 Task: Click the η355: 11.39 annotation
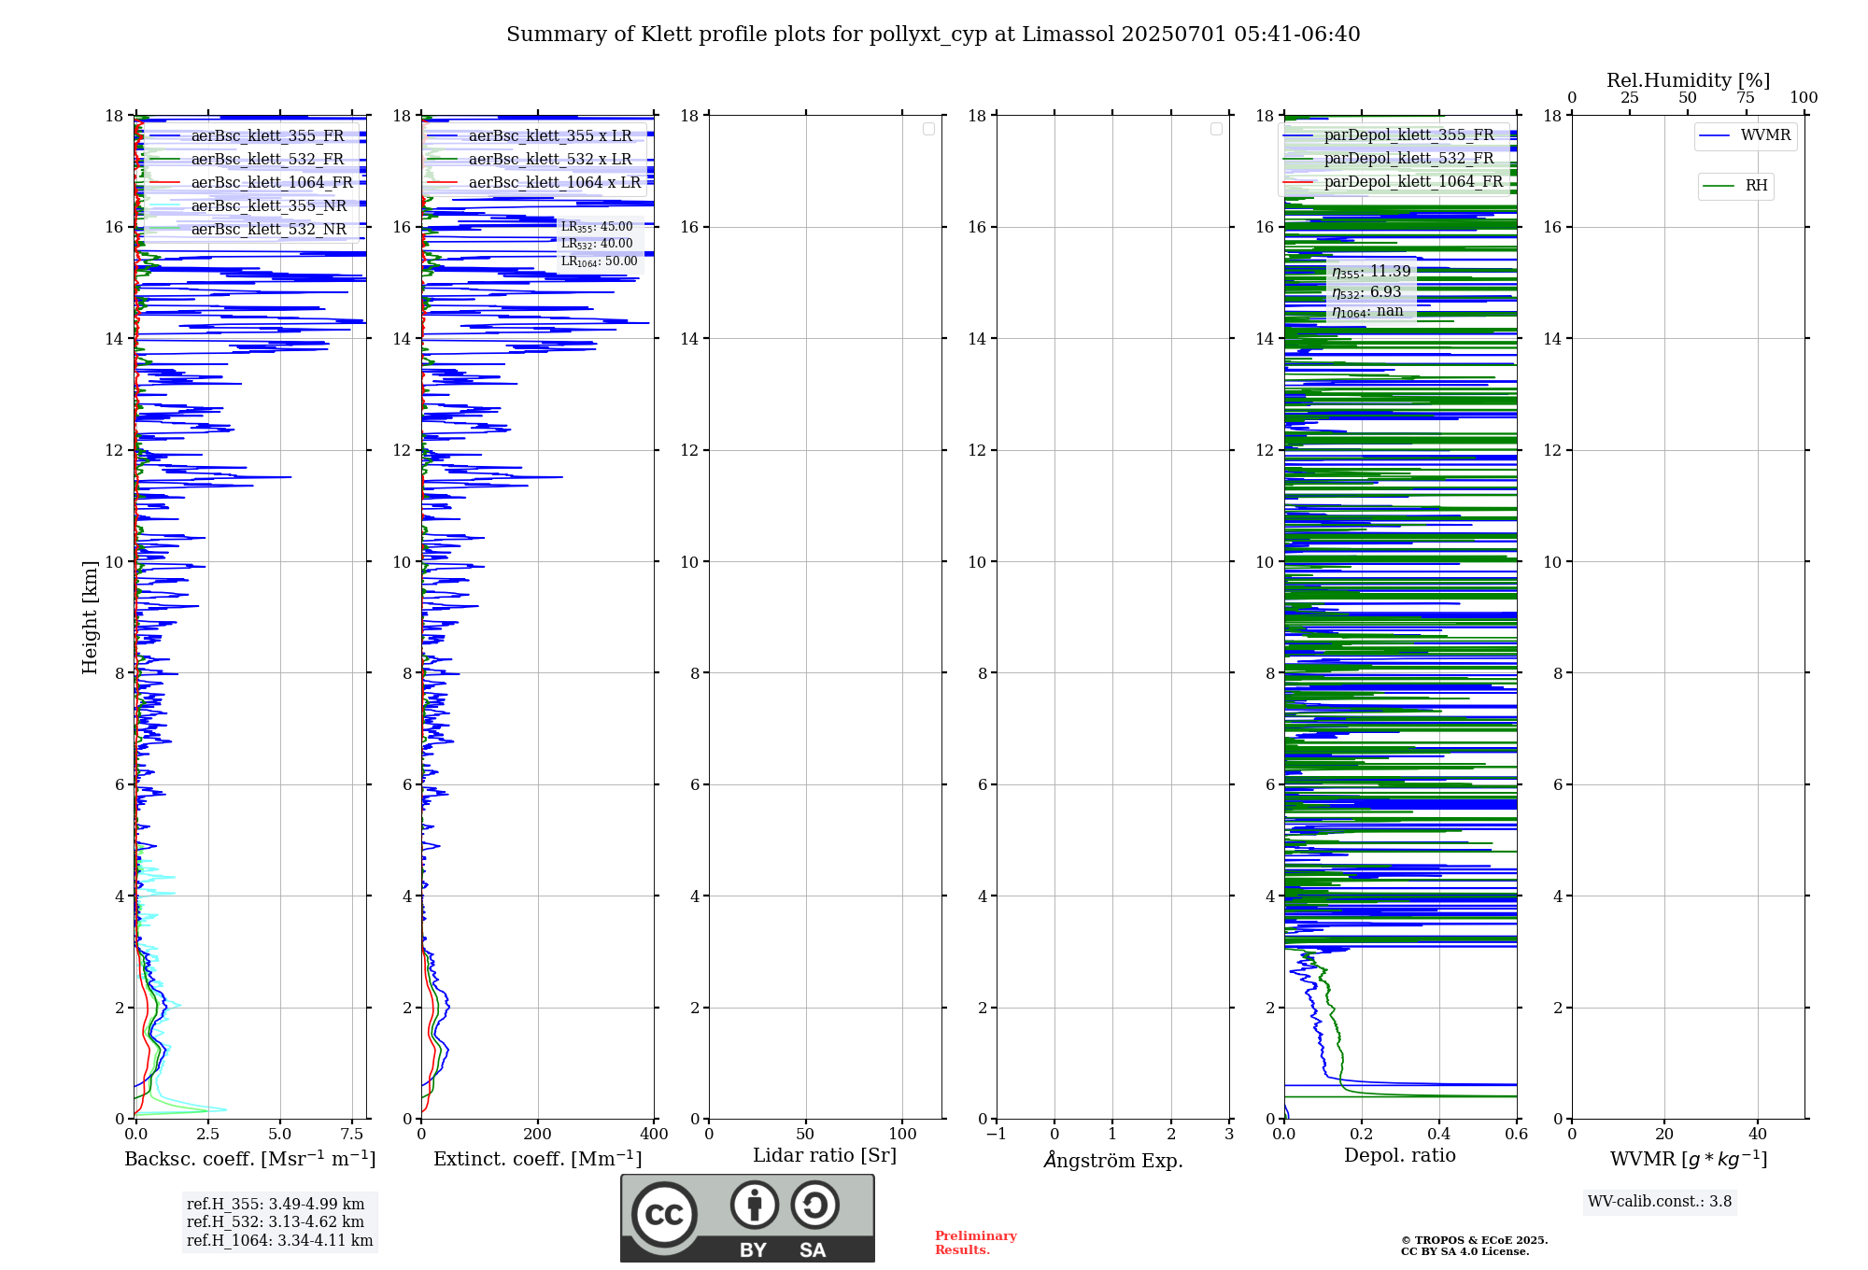point(1371,272)
